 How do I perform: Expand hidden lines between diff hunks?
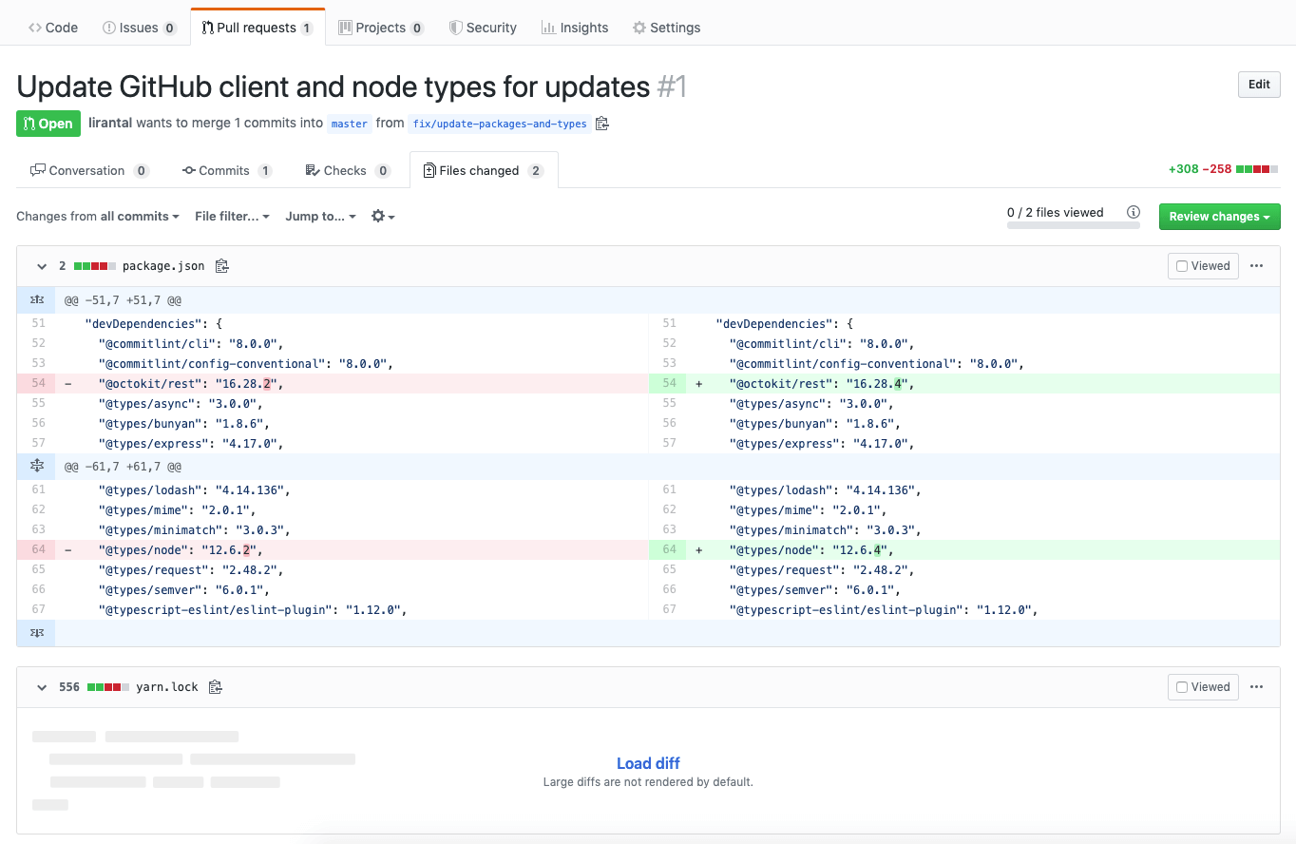(x=36, y=467)
